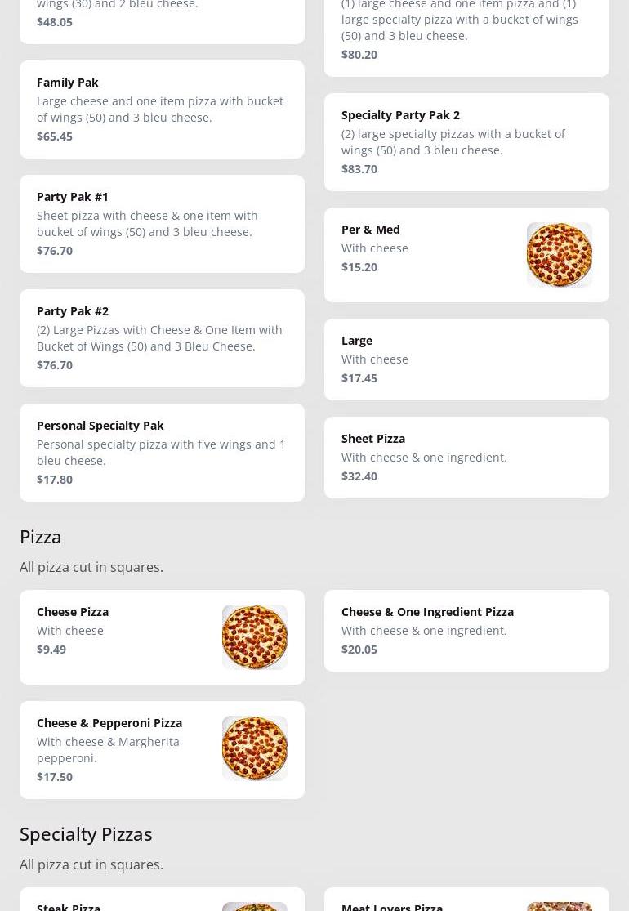This screenshot has width=629, height=911.
Task: Click the $32.40 Sheet Pizza price
Action: coord(359,476)
